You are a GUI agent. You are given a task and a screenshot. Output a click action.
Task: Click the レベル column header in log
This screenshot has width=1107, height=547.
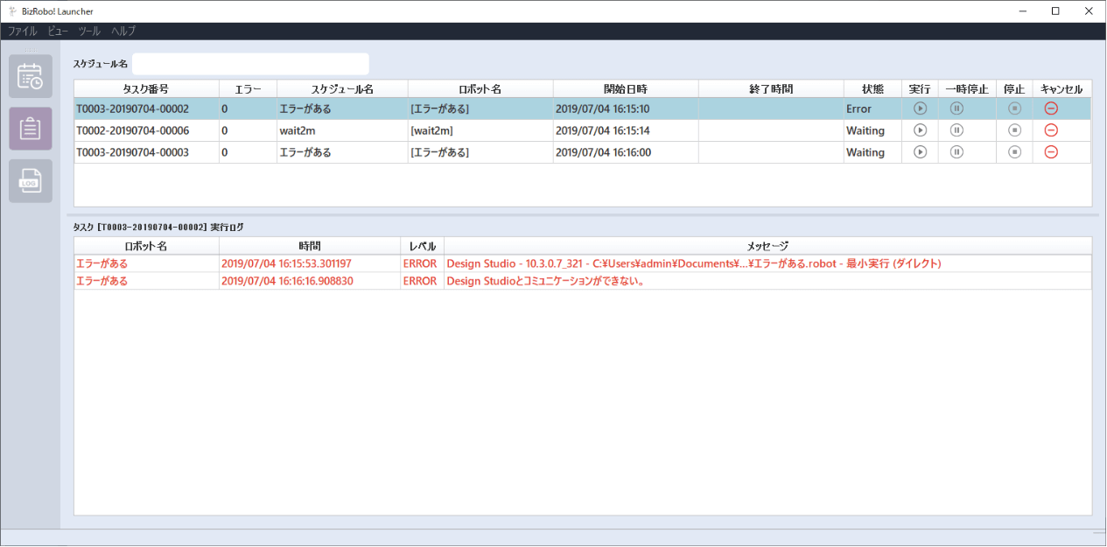[422, 246]
